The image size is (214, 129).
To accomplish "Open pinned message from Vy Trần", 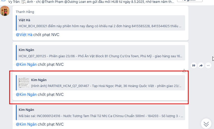I will pyautogui.click(x=91, y=2).
